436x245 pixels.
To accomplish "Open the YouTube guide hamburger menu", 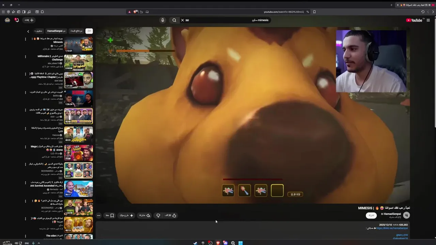I will pyautogui.click(x=428, y=20).
